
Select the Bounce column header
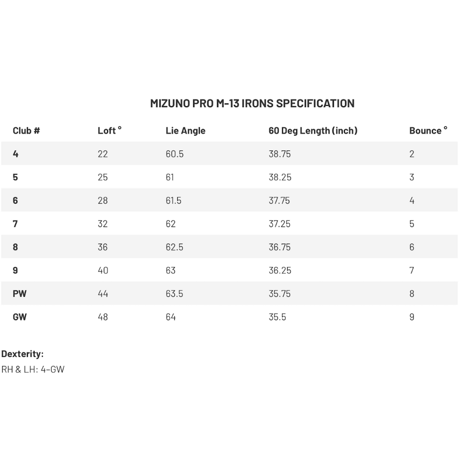428,130
